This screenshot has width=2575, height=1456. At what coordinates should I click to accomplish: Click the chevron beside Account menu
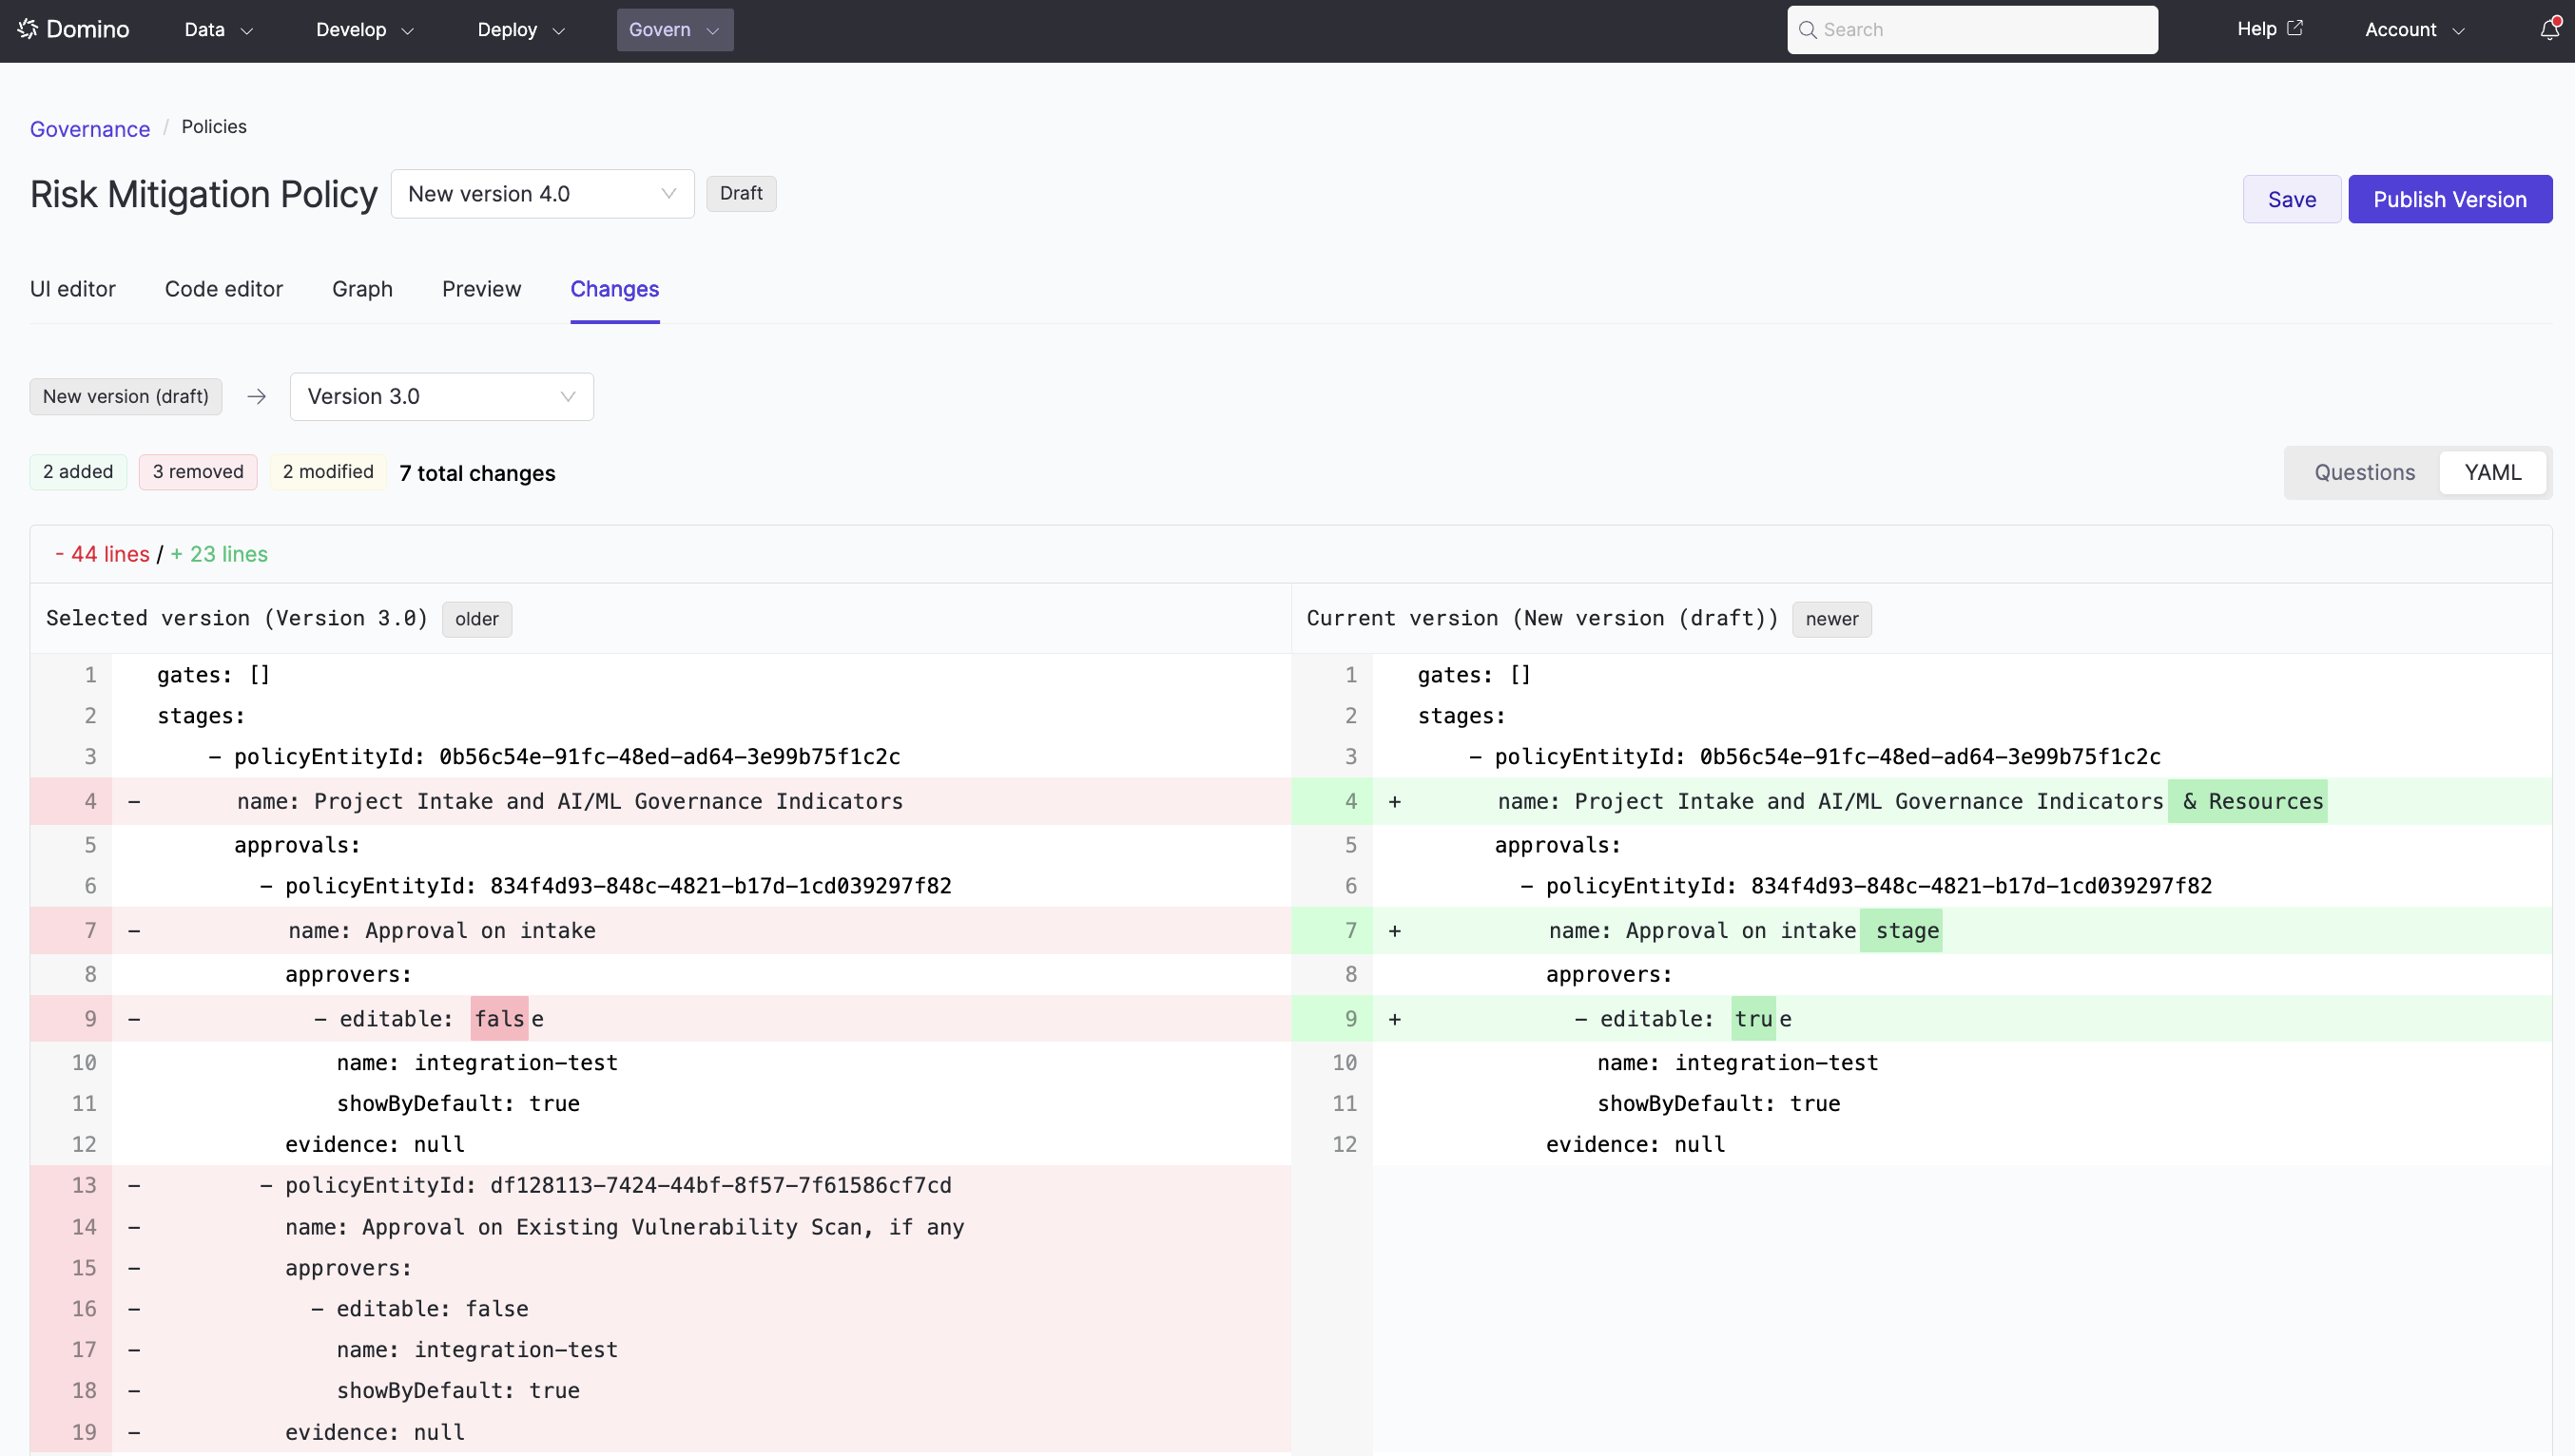(x=2458, y=31)
